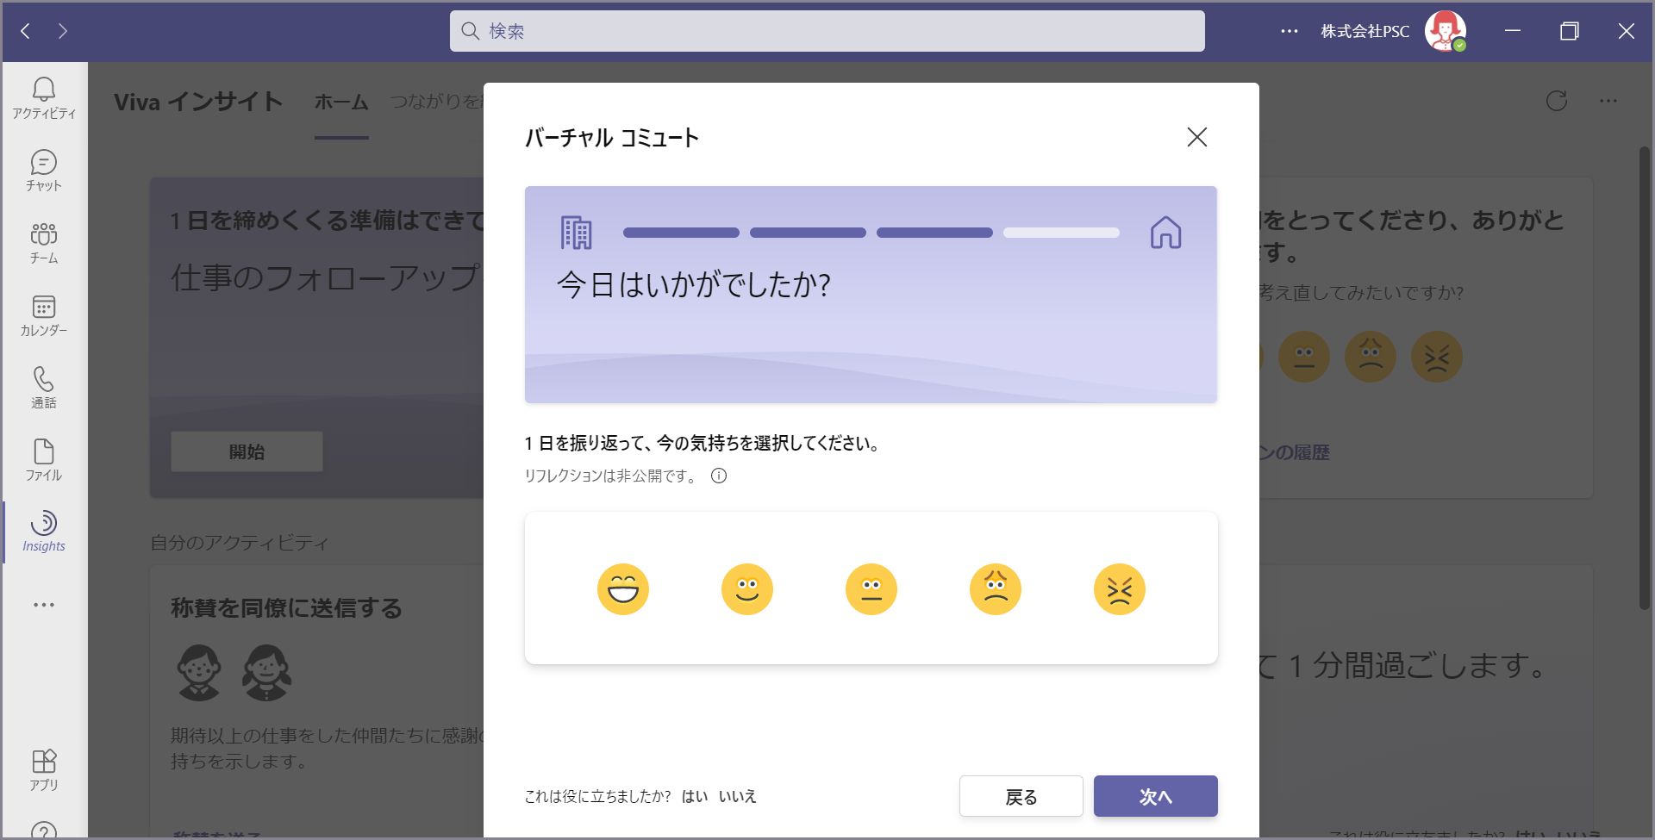The width and height of the screenshot is (1655, 840).
Task: Select the Insights app in sidebar
Action: (x=44, y=532)
